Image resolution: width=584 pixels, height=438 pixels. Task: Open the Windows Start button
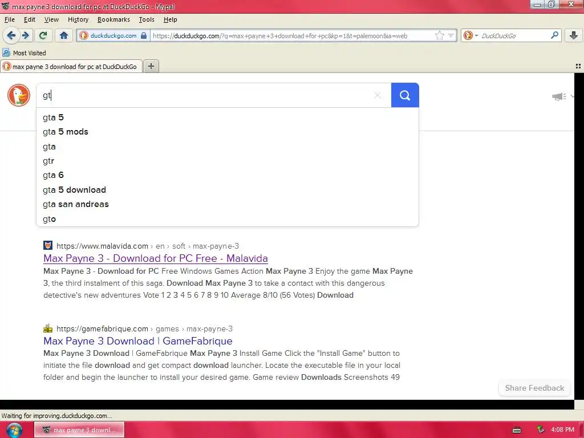(x=14, y=430)
